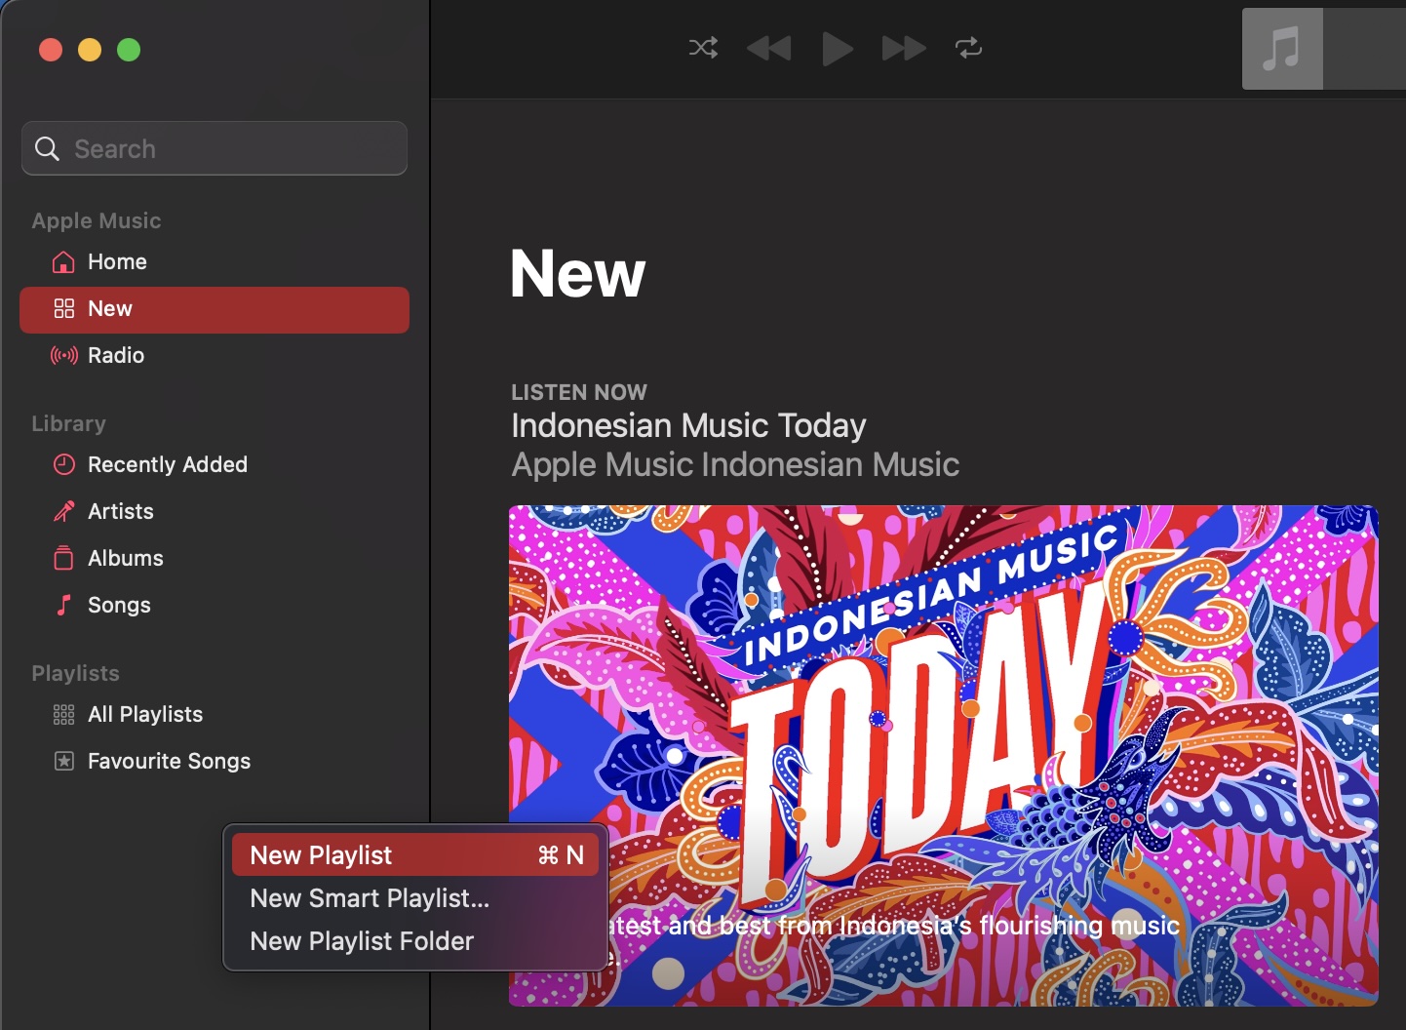1406x1030 pixels.
Task: Maximize the Music window with green button
Action: (129, 50)
